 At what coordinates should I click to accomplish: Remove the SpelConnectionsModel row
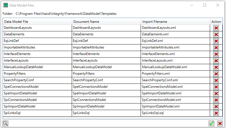point(216,87)
